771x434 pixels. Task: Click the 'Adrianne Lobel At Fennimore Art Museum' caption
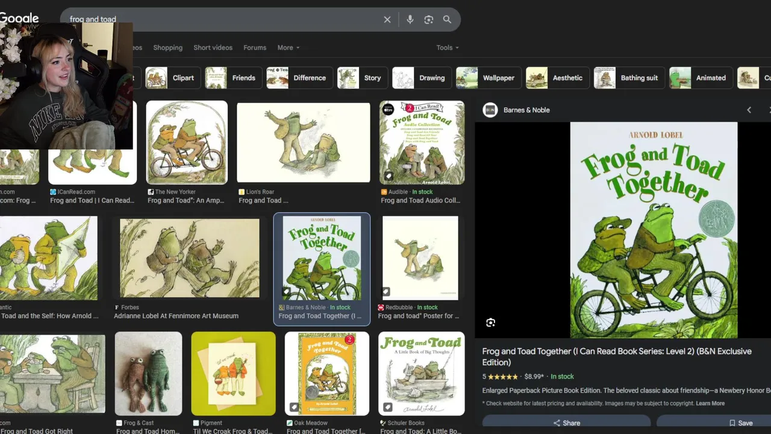pos(176,316)
